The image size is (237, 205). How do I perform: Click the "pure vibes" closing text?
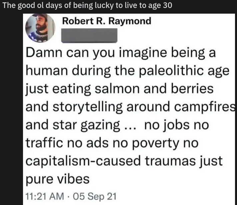[58, 180]
